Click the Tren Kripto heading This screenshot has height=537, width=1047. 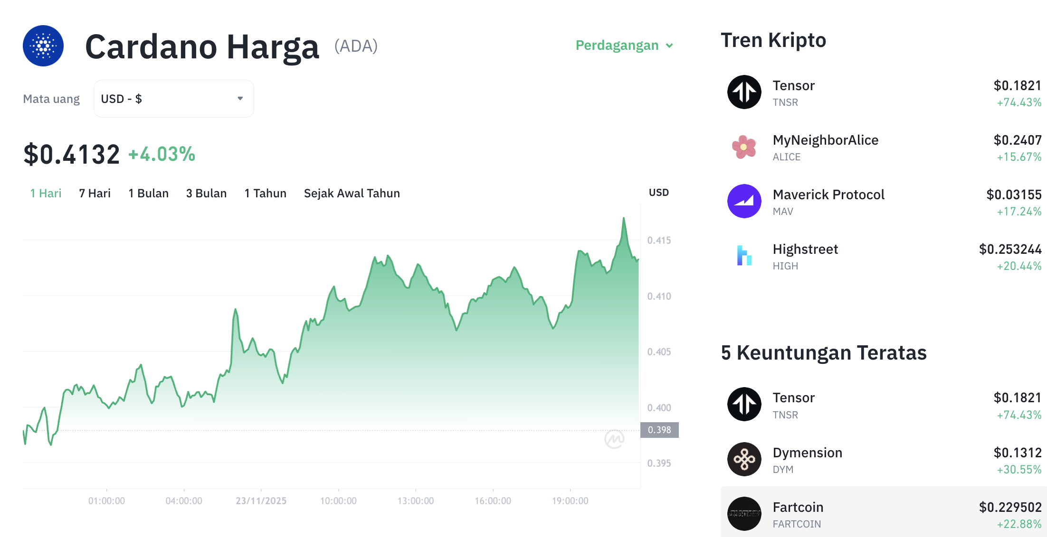click(x=773, y=40)
